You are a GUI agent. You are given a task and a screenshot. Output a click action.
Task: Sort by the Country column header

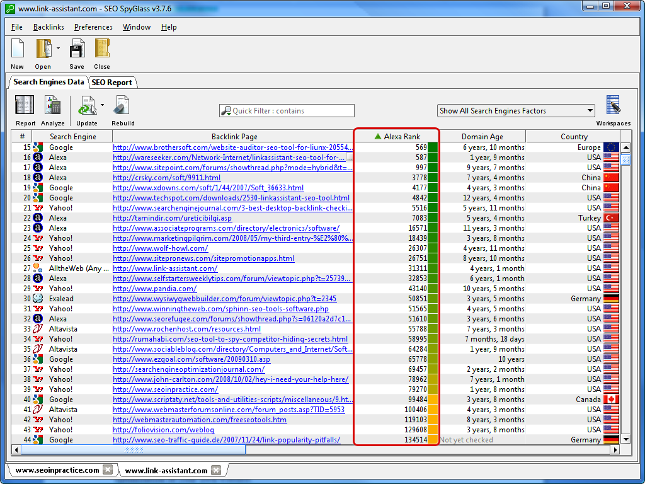coord(574,137)
